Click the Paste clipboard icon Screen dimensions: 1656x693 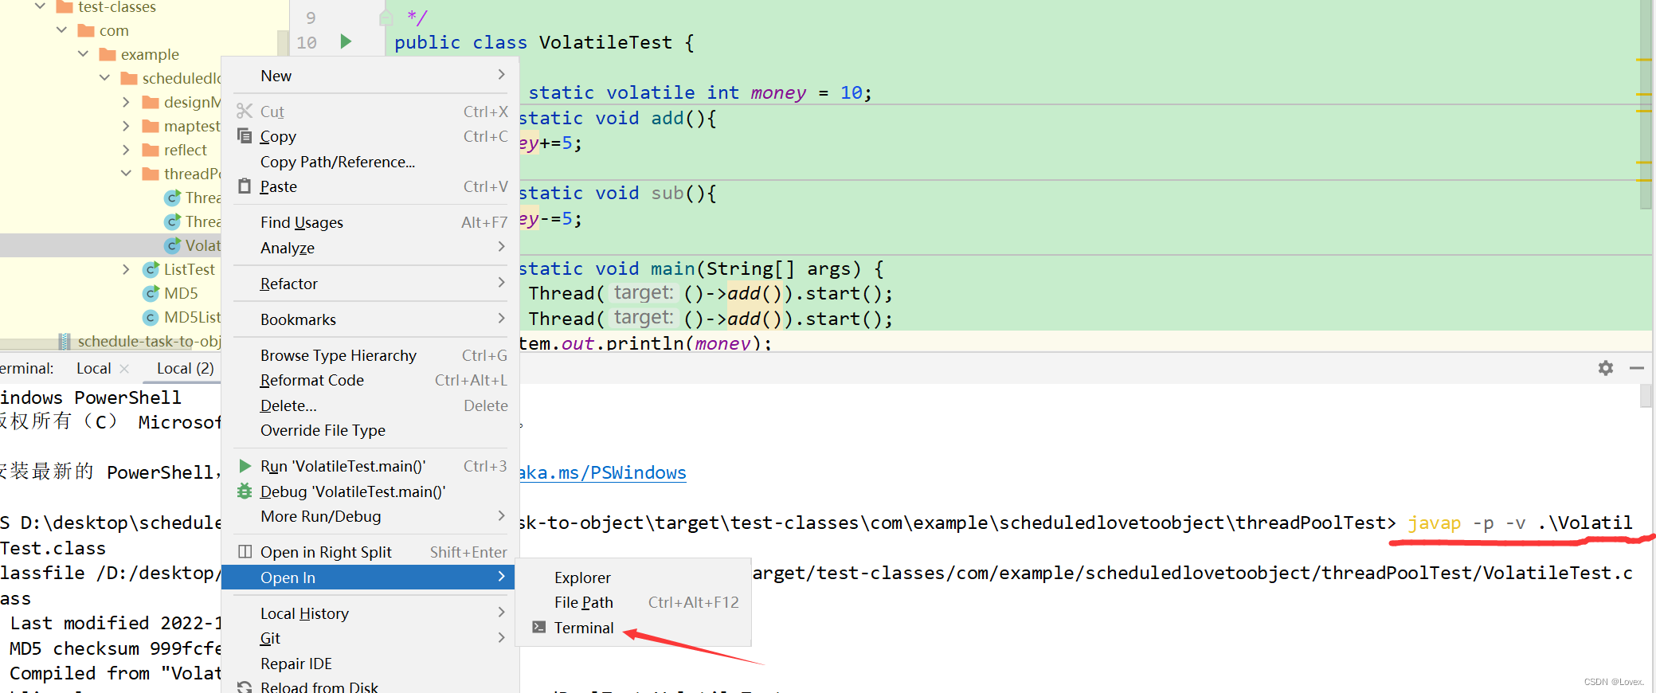point(245,186)
